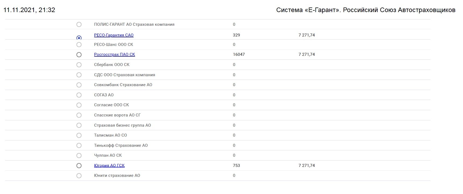Screen dimensions: 463x194
Task: Choose the РЕСО-Шанс ООО СК radio option
Action: tap(79, 45)
